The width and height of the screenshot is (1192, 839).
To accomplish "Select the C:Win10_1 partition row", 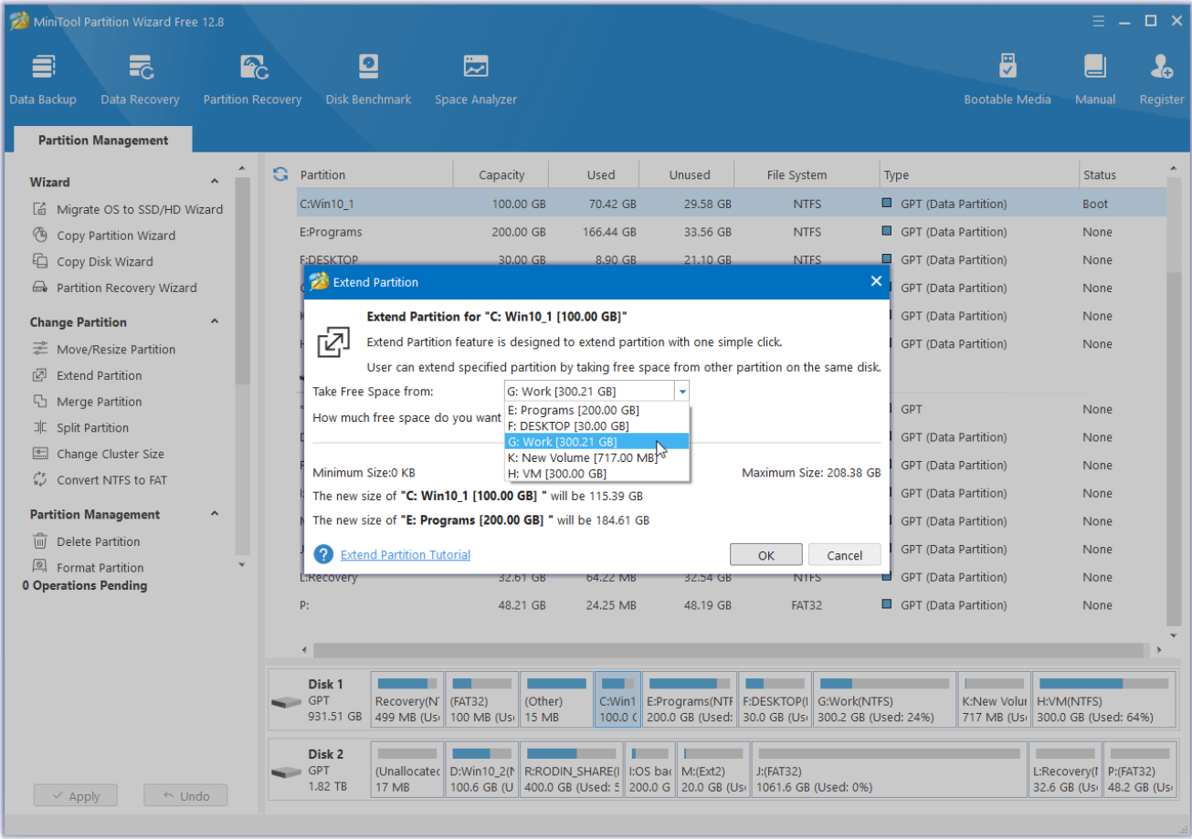I will coord(731,204).
